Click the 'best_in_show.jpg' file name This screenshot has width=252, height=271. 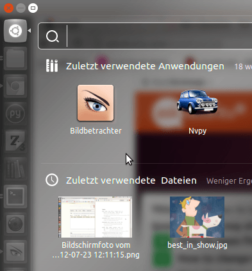pyautogui.click(x=197, y=245)
